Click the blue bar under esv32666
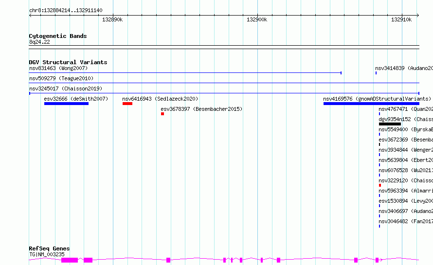The width and height of the screenshot is (433, 265). pyautogui.click(x=66, y=104)
